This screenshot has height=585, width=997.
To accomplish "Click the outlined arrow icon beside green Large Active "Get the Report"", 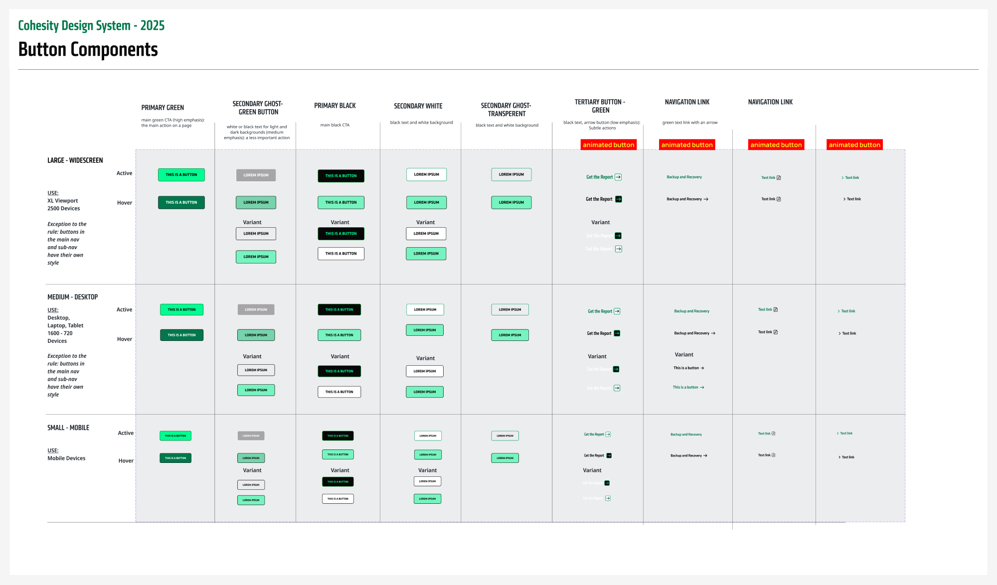I will 618,177.
